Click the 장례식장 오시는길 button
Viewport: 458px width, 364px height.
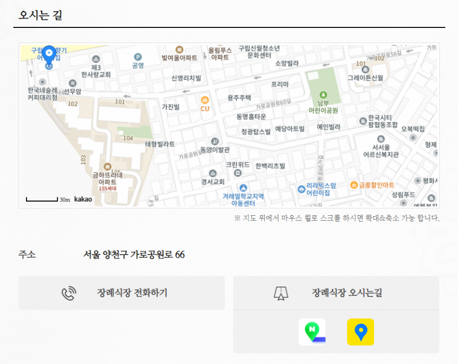click(x=336, y=293)
